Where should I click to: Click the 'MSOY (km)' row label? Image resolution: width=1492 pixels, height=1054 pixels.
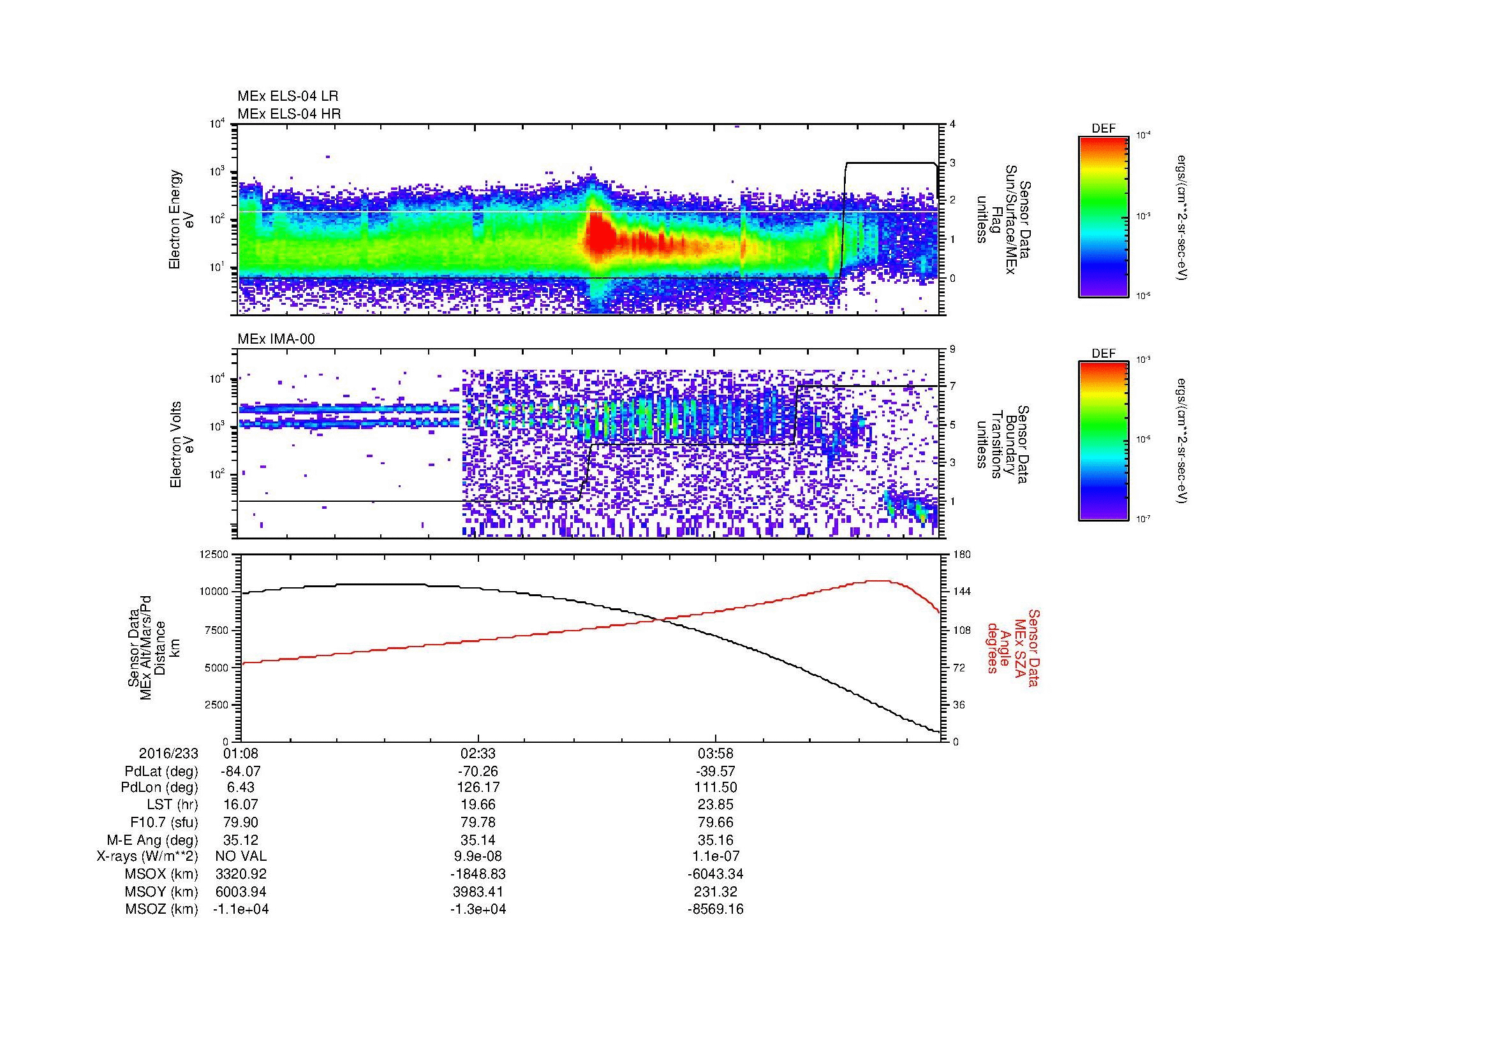click(x=162, y=891)
